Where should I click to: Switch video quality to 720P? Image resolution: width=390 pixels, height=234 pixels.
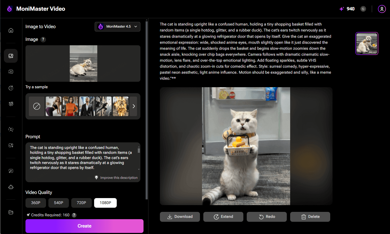(x=81, y=203)
